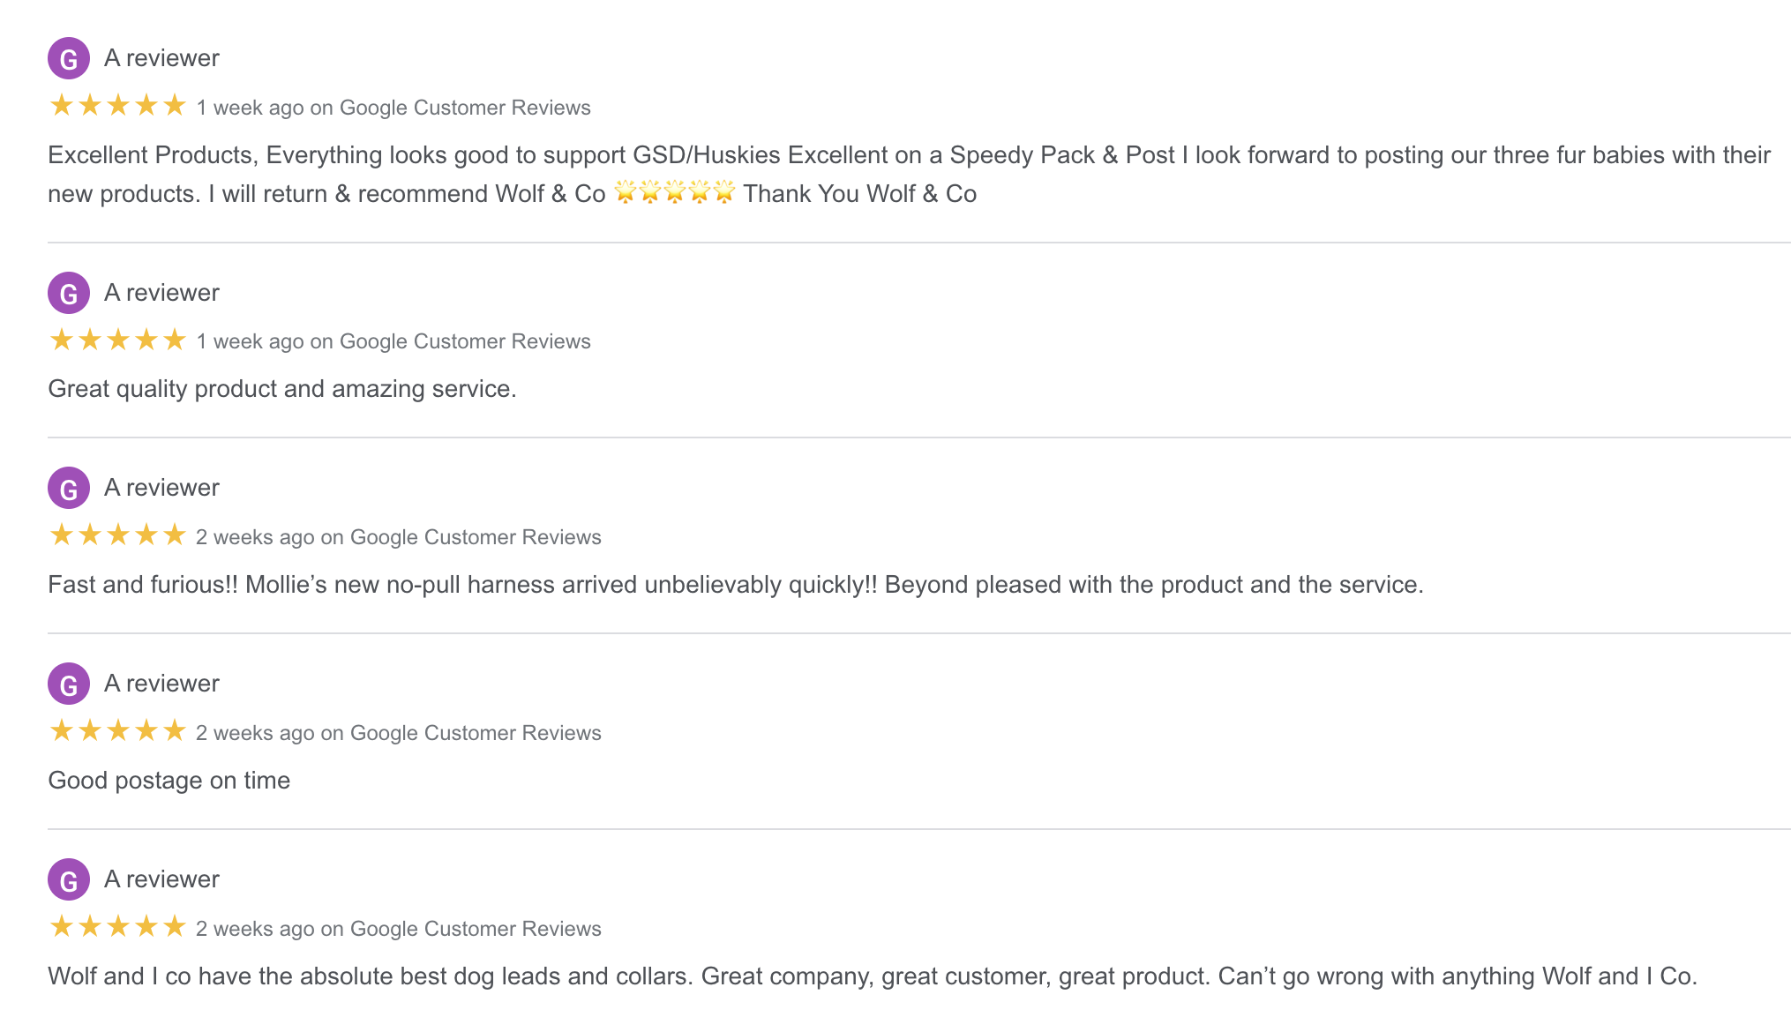
Task: Click the star rating of the 'Wolf and I co' review
Action: tap(117, 926)
